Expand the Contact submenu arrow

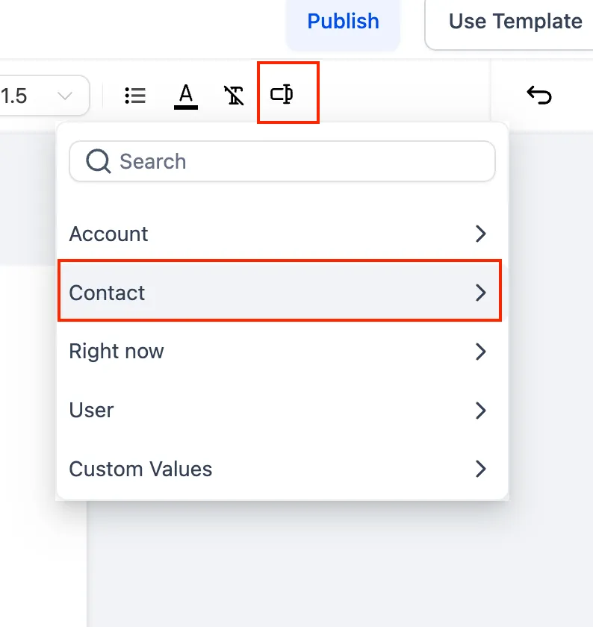[480, 293]
